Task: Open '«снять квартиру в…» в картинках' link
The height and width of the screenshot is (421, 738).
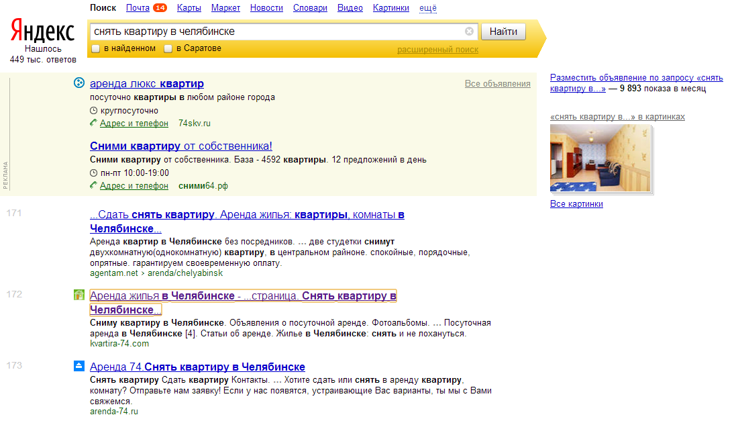Action: pyautogui.click(x=617, y=117)
